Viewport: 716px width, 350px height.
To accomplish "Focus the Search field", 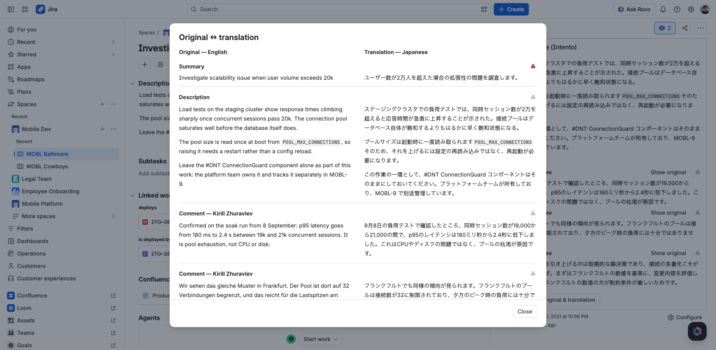I will pyautogui.click(x=339, y=9).
